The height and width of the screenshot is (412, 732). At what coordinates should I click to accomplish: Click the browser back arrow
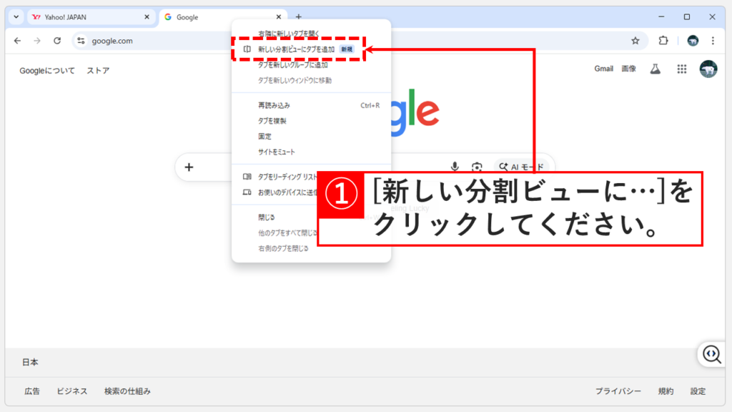click(x=17, y=41)
